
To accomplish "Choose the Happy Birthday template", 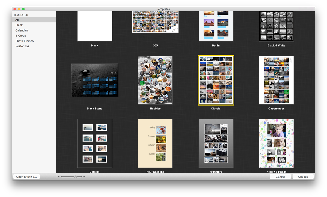I will click(276, 143).
